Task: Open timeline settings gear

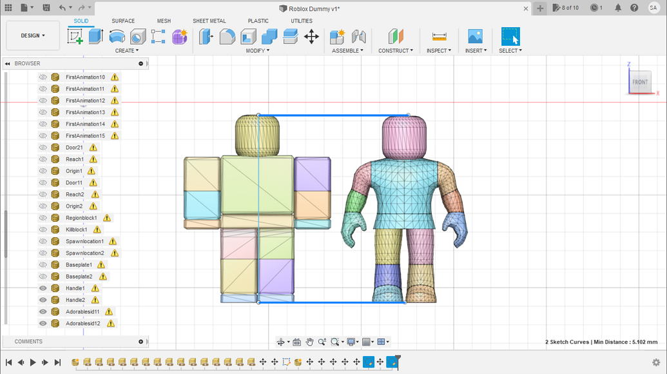Action: point(656,362)
